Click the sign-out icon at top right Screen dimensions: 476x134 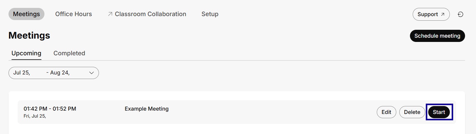[460, 14]
